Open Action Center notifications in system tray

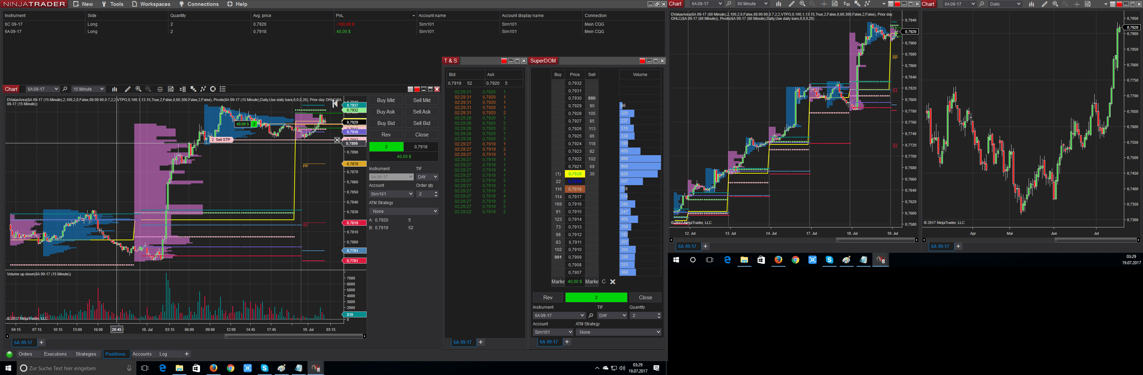point(656,368)
